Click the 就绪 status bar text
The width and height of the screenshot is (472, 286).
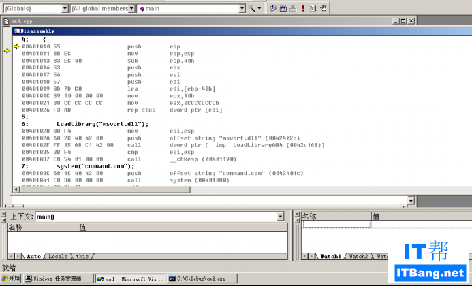pos(9,268)
